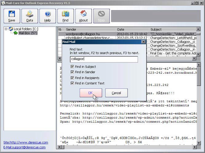The height and width of the screenshot is (153, 205).
Task: Confirm search with the OK button
Action: [91, 93]
